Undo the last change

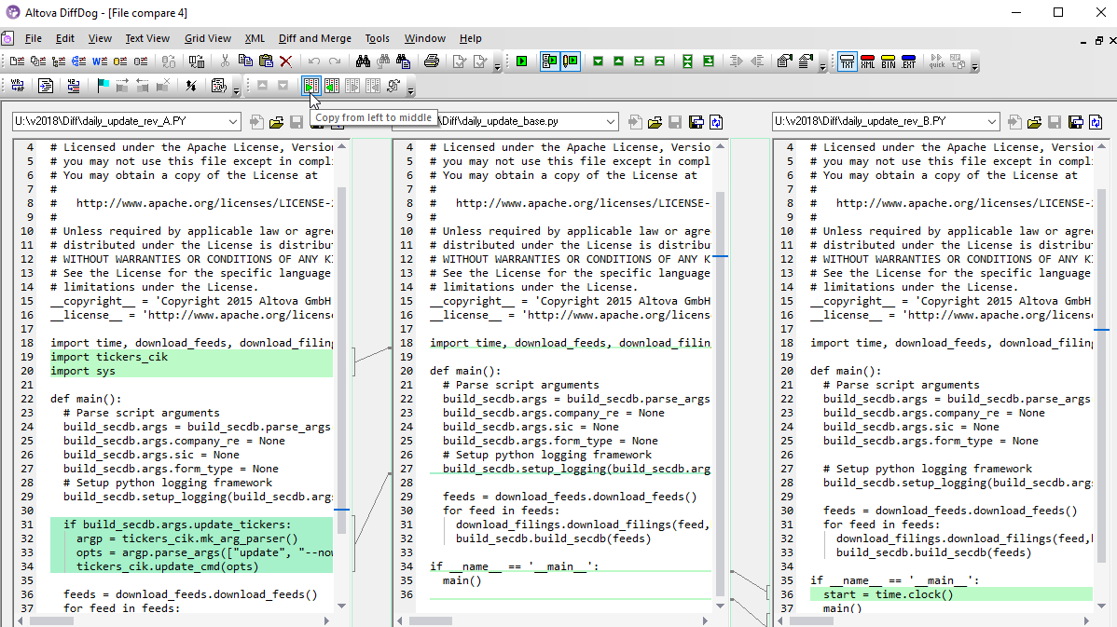pos(313,61)
